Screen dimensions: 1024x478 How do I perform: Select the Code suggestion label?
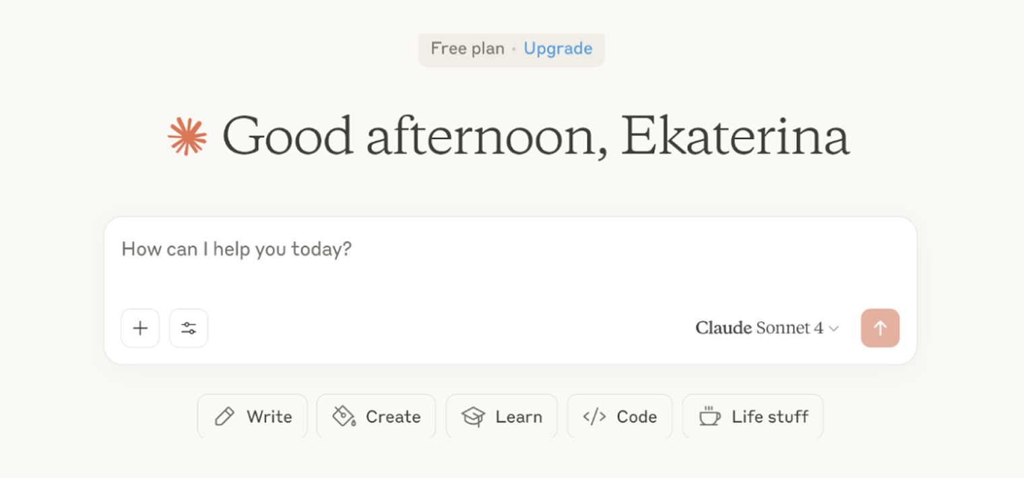pyautogui.click(x=637, y=417)
